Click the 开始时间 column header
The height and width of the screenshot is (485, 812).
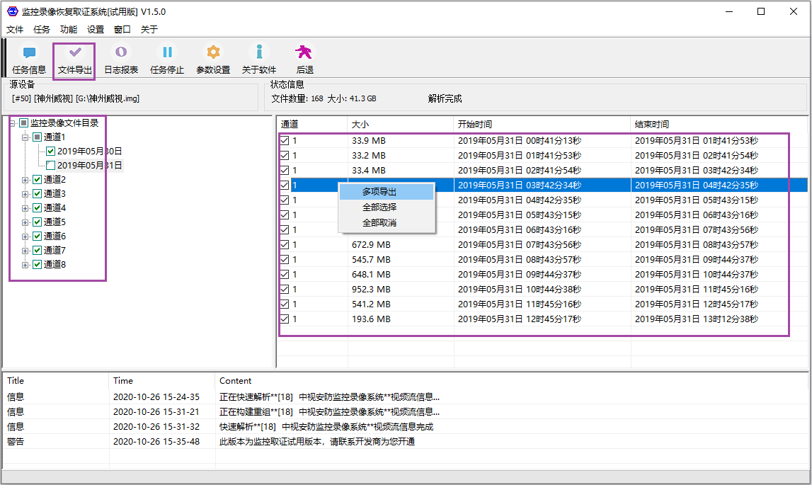pos(475,125)
